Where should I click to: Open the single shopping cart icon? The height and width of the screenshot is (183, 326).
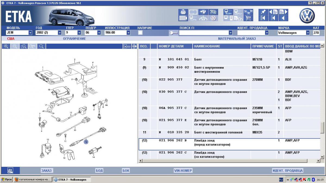coord(248,18)
